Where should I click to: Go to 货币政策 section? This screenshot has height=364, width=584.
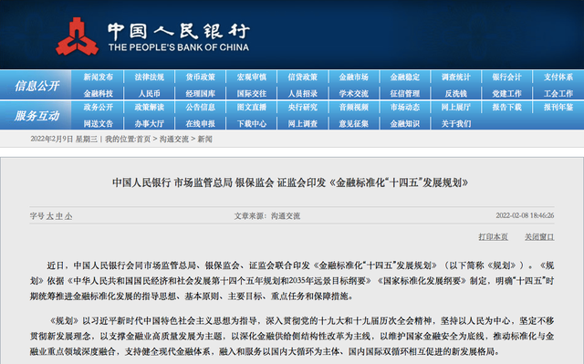[x=201, y=77]
